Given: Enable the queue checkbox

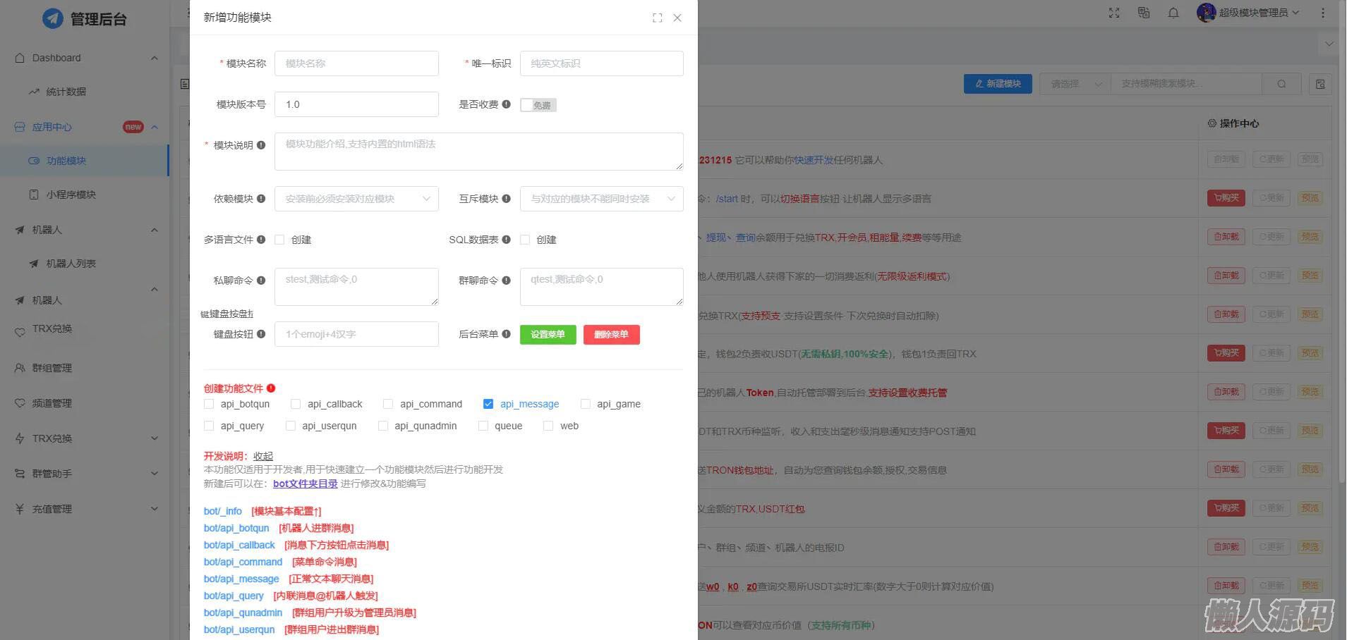Looking at the screenshot, I should coord(483,426).
